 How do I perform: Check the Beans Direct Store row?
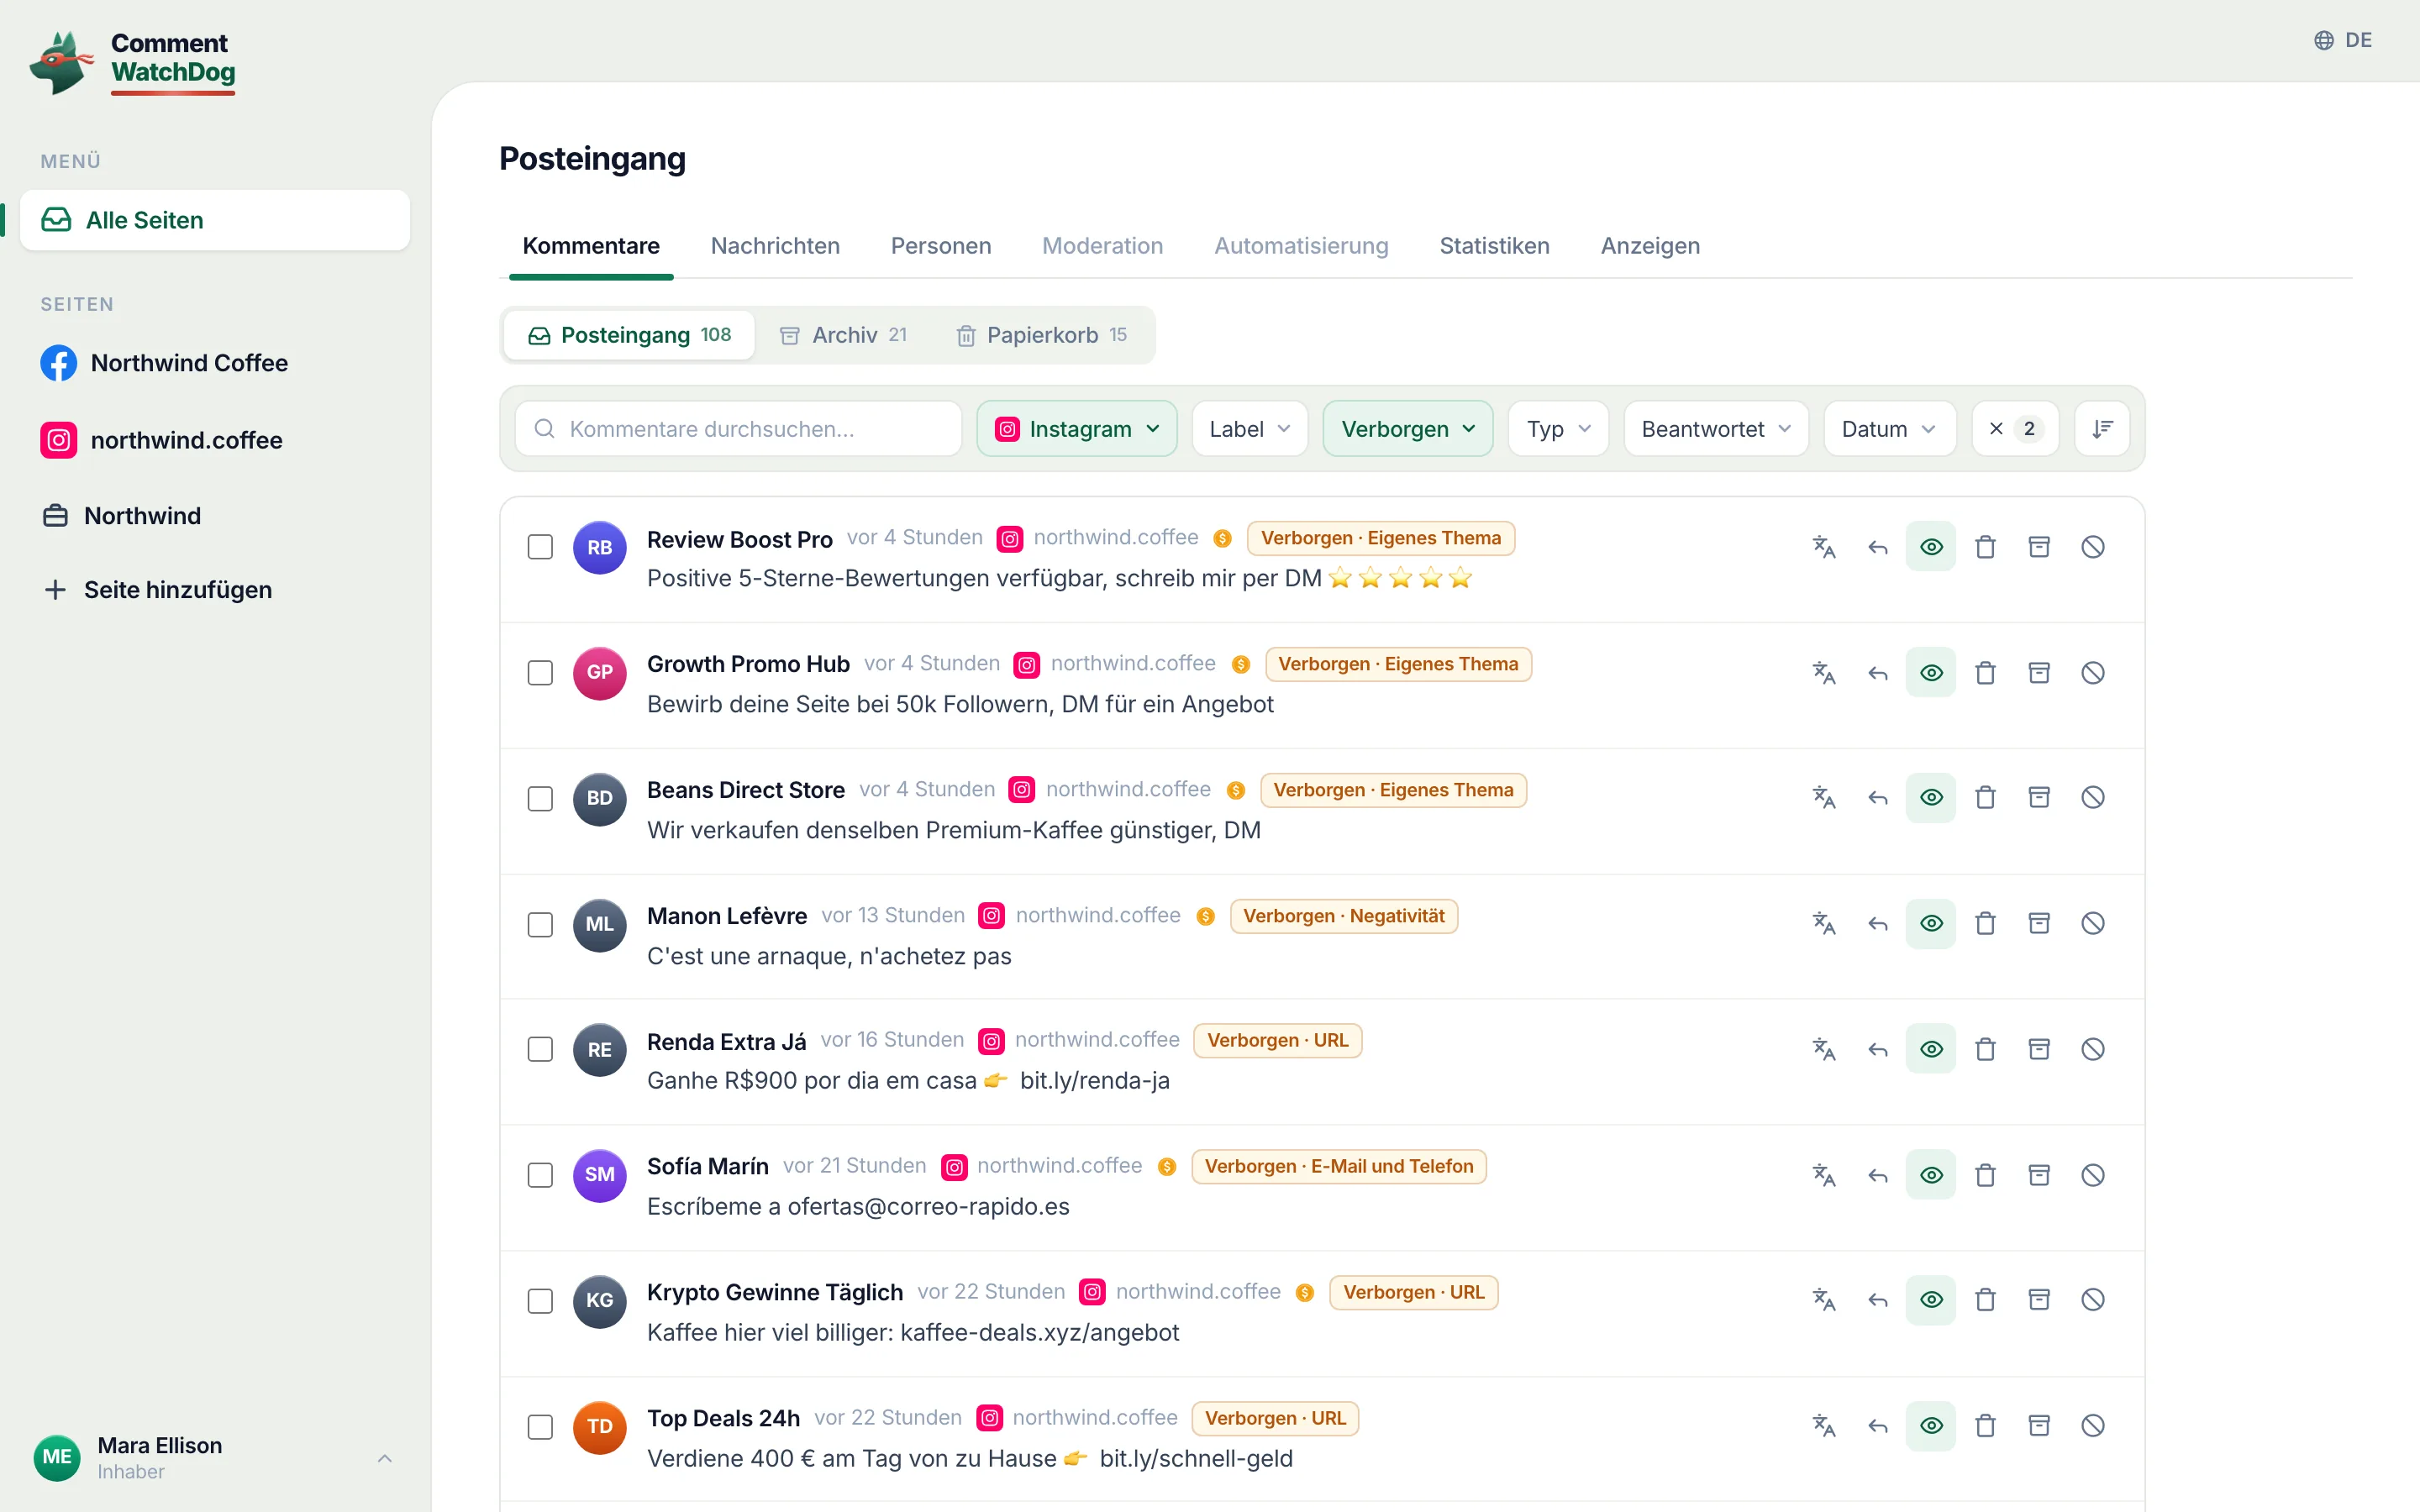[x=540, y=799]
